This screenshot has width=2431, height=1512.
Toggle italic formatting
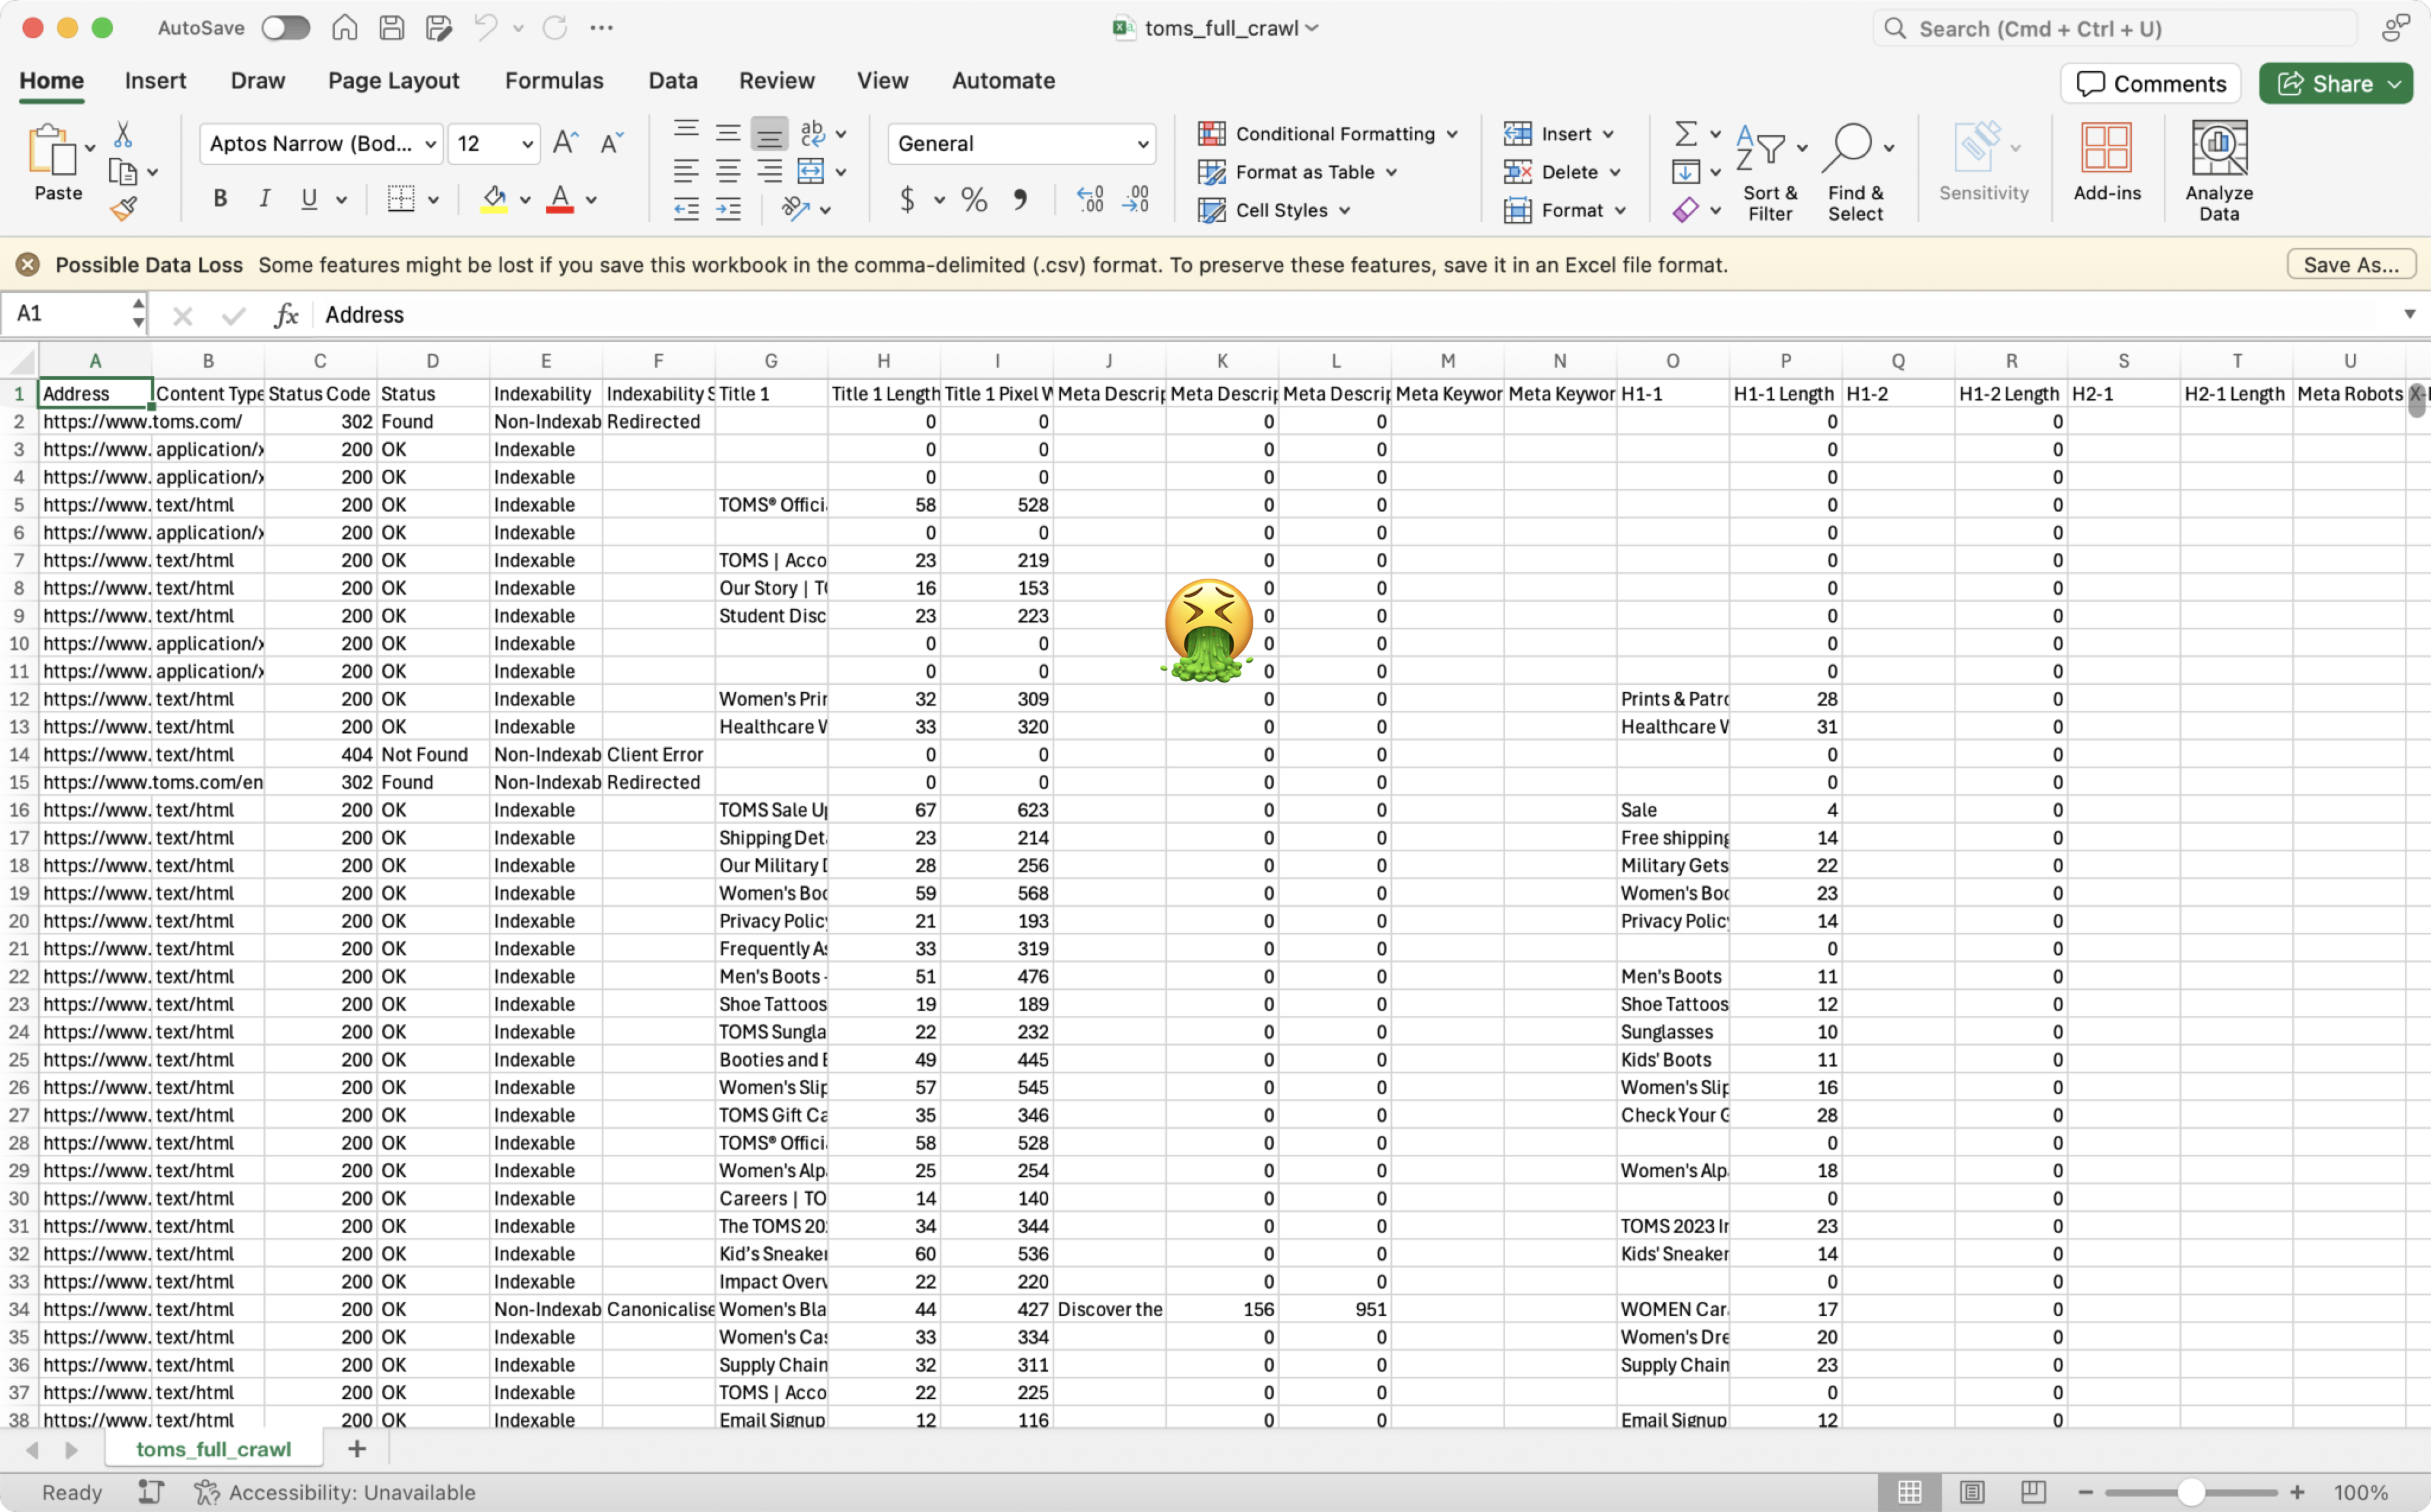point(264,199)
